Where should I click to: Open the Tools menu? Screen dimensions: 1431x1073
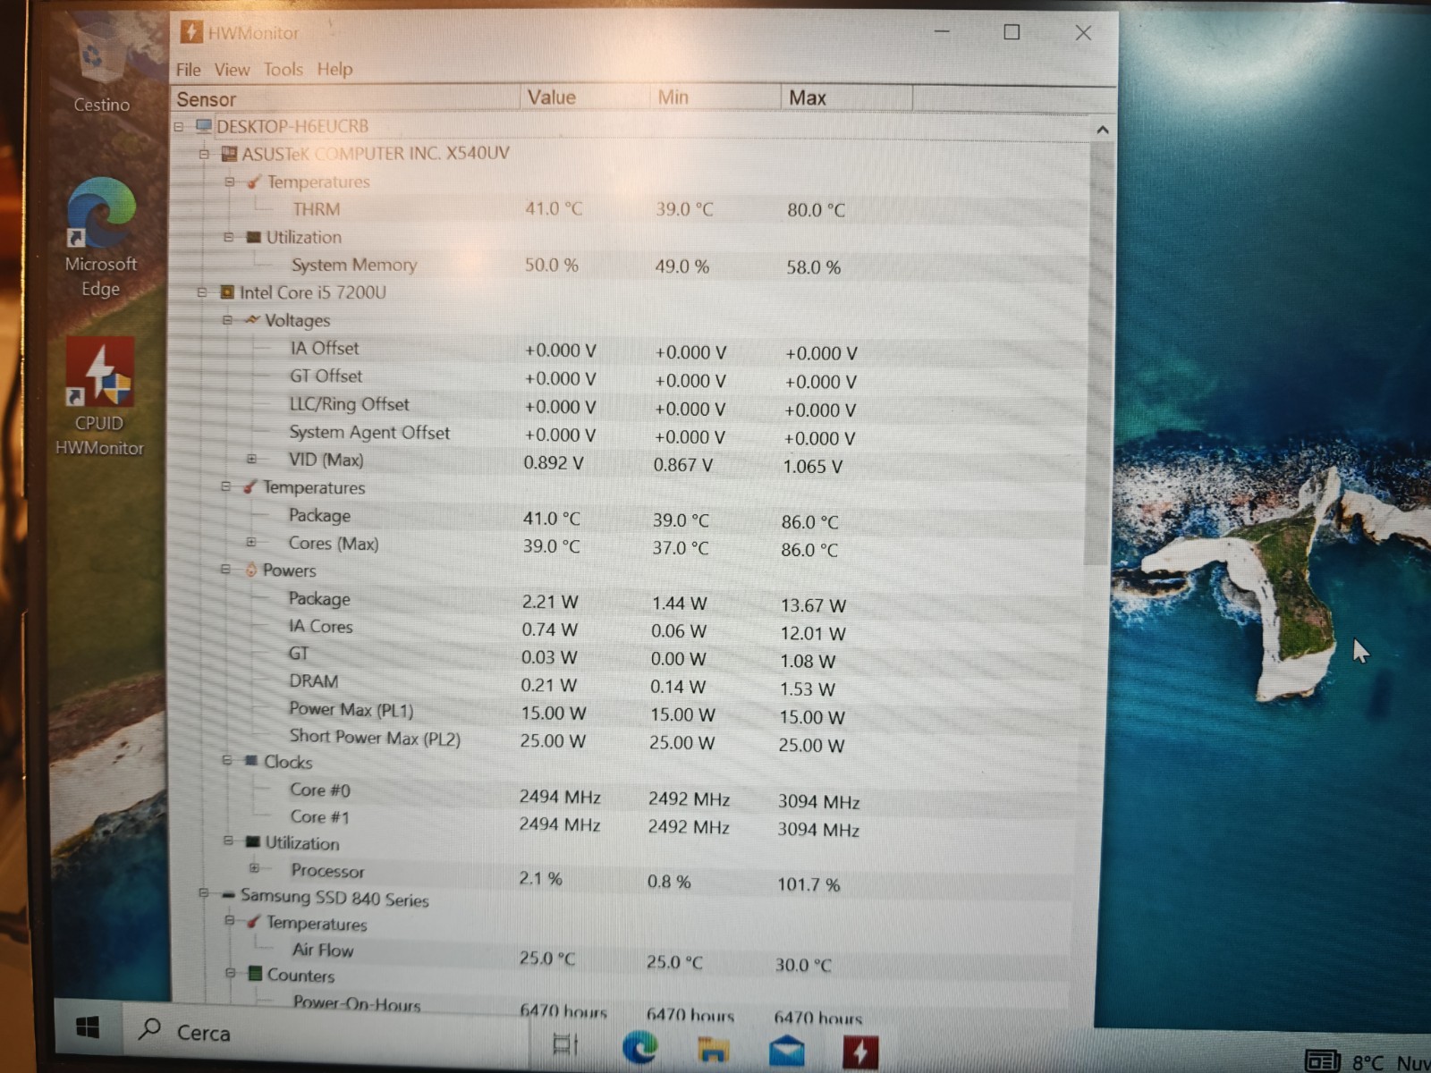pos(283,69)
